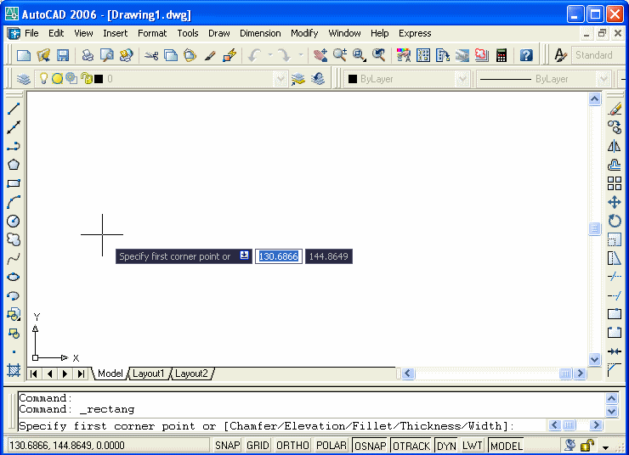Open the Undo history dropdown arrow
Image resolution: width=629 pixels, height=455 pixels.
coord(270,55)
